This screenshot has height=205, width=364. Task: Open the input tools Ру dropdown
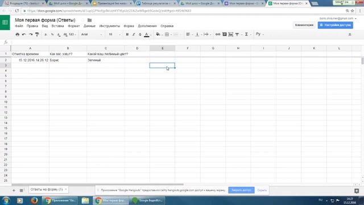click(x=259, y=34)
